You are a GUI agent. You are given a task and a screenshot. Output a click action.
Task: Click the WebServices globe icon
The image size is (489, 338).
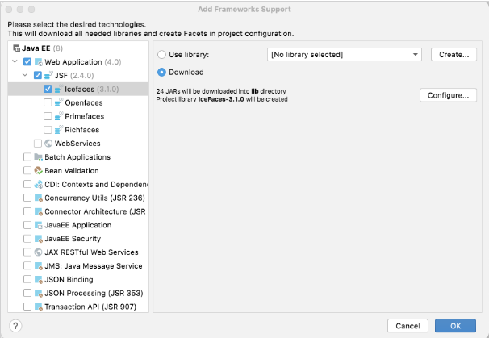coord(48,144)
